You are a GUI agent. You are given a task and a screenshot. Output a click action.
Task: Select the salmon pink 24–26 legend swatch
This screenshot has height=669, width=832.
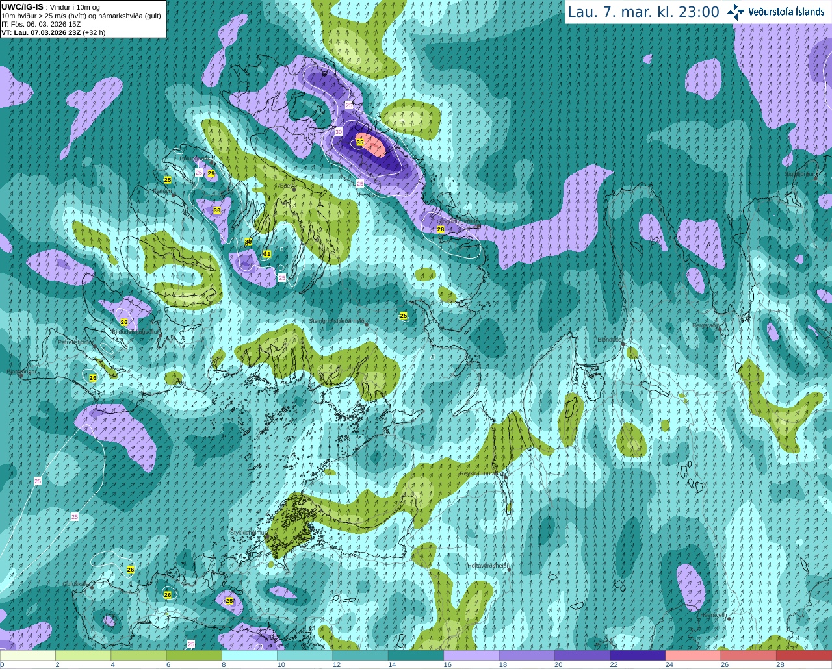click(693, 655)
